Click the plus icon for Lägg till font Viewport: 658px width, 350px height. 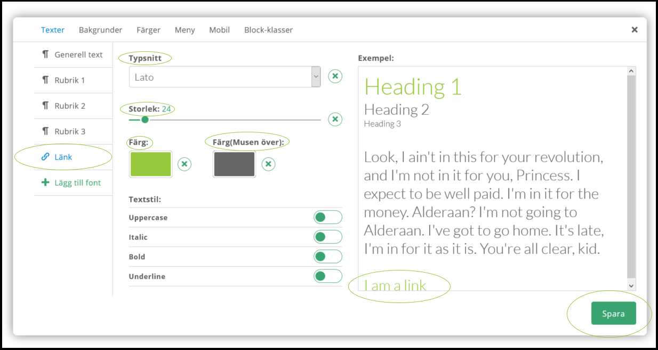[x=45, y=182]
